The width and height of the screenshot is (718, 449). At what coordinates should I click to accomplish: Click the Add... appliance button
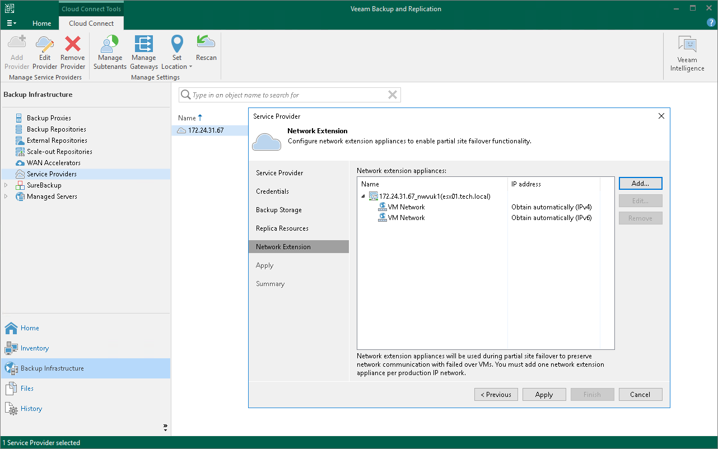[x=641, y=183]
